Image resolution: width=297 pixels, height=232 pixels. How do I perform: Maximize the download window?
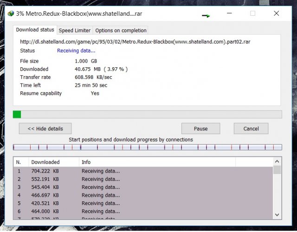[252, 13]
